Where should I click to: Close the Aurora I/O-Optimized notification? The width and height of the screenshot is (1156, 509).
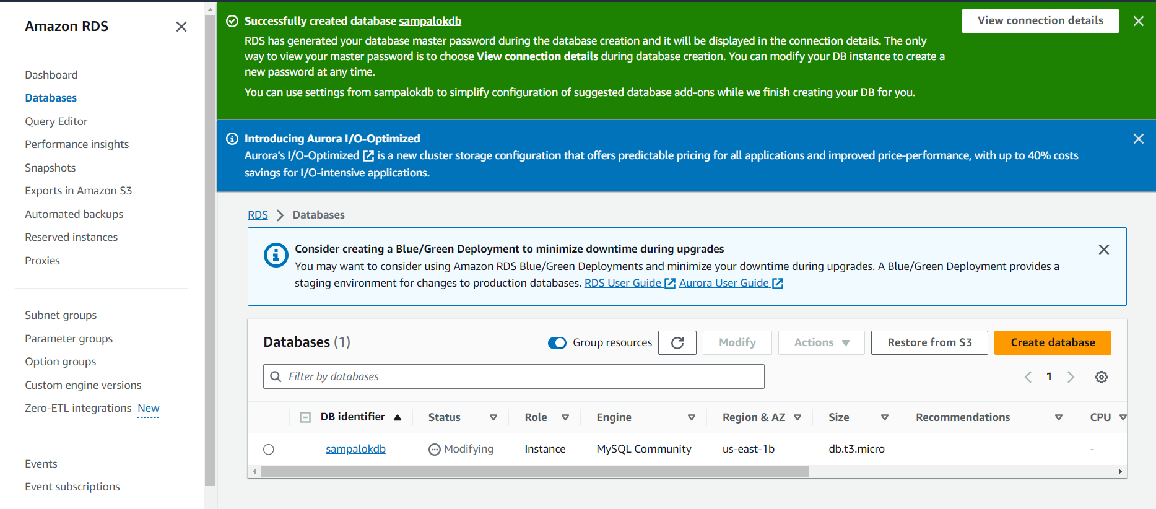[1138, 139]
